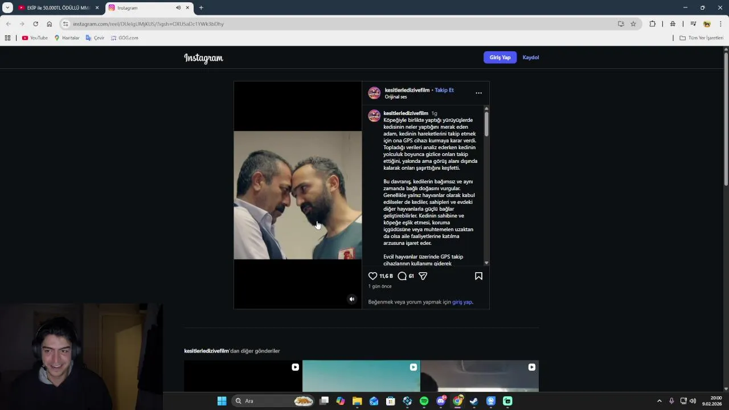This screenshot has height=410, width=729.
Task: Open Discord from the taskbar
Action: click(441, 401)
